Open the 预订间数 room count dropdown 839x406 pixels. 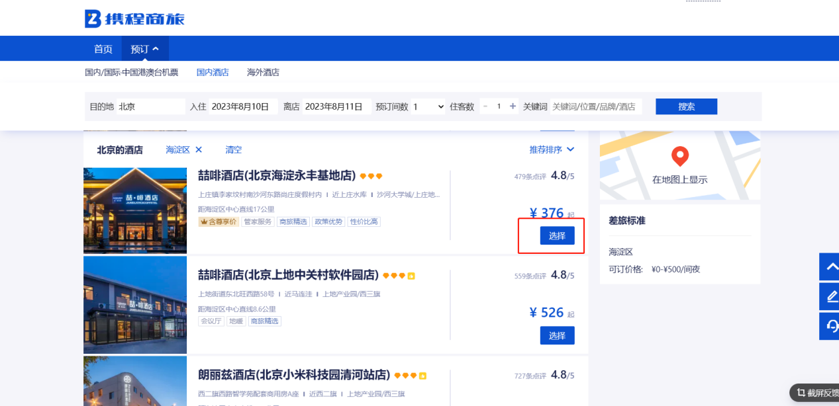[428, 106]
